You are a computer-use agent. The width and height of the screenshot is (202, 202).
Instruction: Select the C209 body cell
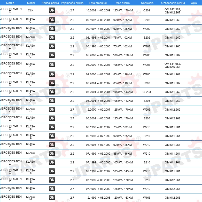pyautogui.click(x=147, y=10)
